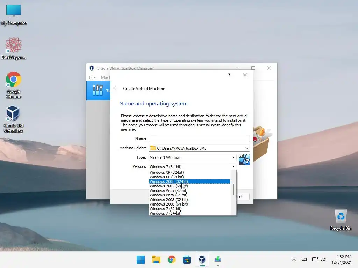Open network status tray icon
This screenshot has width=358, height=268.
(x=315, y=260)
